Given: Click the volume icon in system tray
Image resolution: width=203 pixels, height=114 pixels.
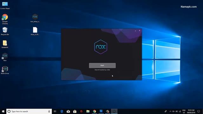Looking at the screenshot, I should click(x=174, y=111).
